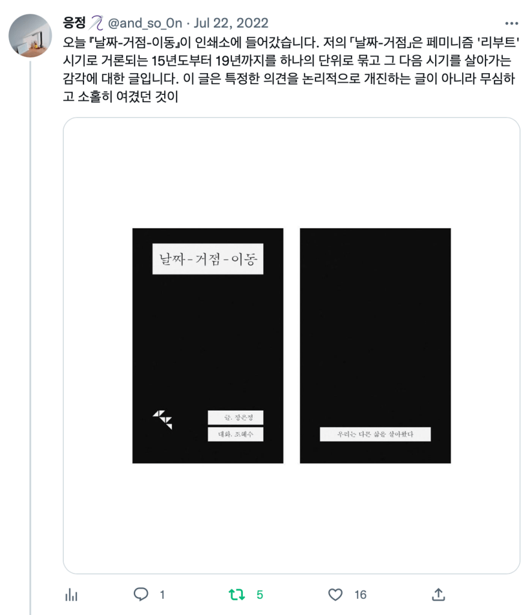Click the tweet body text
Image resolution: width=530 pixels, height=615 pixels.
tap(291, 69)
